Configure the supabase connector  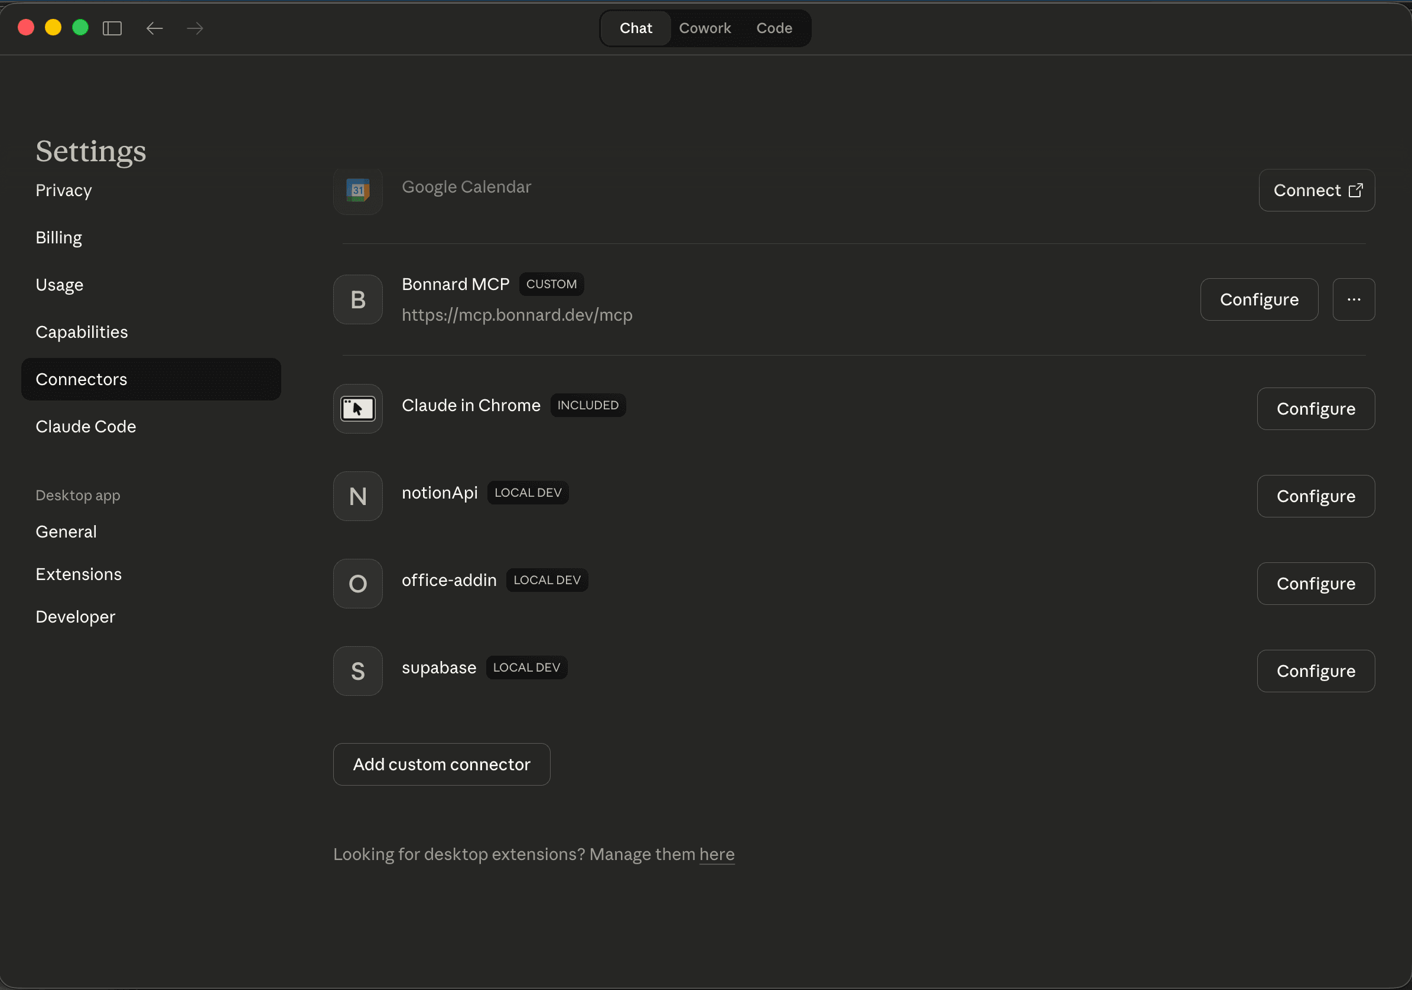[x=1316, y=671]
